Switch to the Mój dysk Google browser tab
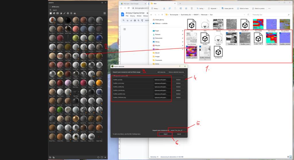Viewport: 294px width, 160px height. coord(131,3)
